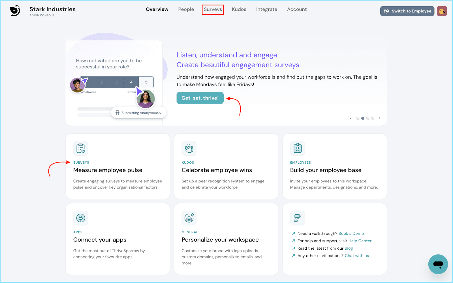Jump to the third carousel dot

368,118
